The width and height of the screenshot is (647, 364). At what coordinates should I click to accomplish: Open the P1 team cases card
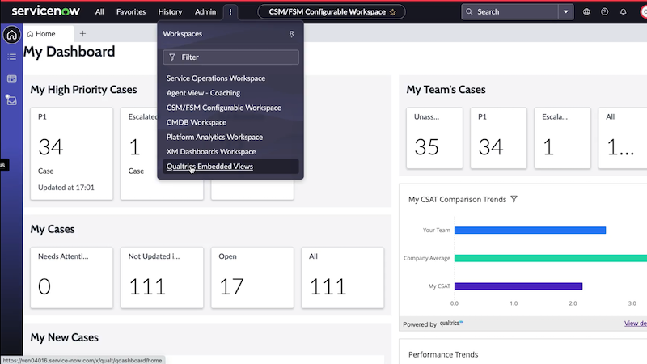tap(498, 138)
